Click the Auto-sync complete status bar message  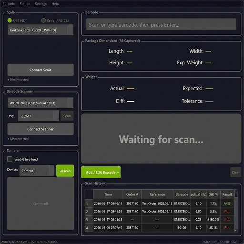pyautogui.click(x=30, y=242)
